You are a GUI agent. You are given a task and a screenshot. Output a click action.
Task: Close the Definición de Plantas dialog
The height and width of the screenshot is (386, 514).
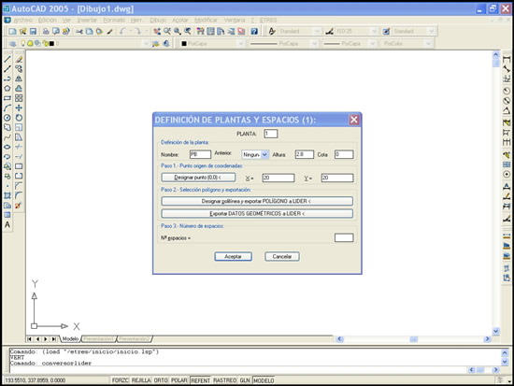pyautogui.click(x=353, y=120)
